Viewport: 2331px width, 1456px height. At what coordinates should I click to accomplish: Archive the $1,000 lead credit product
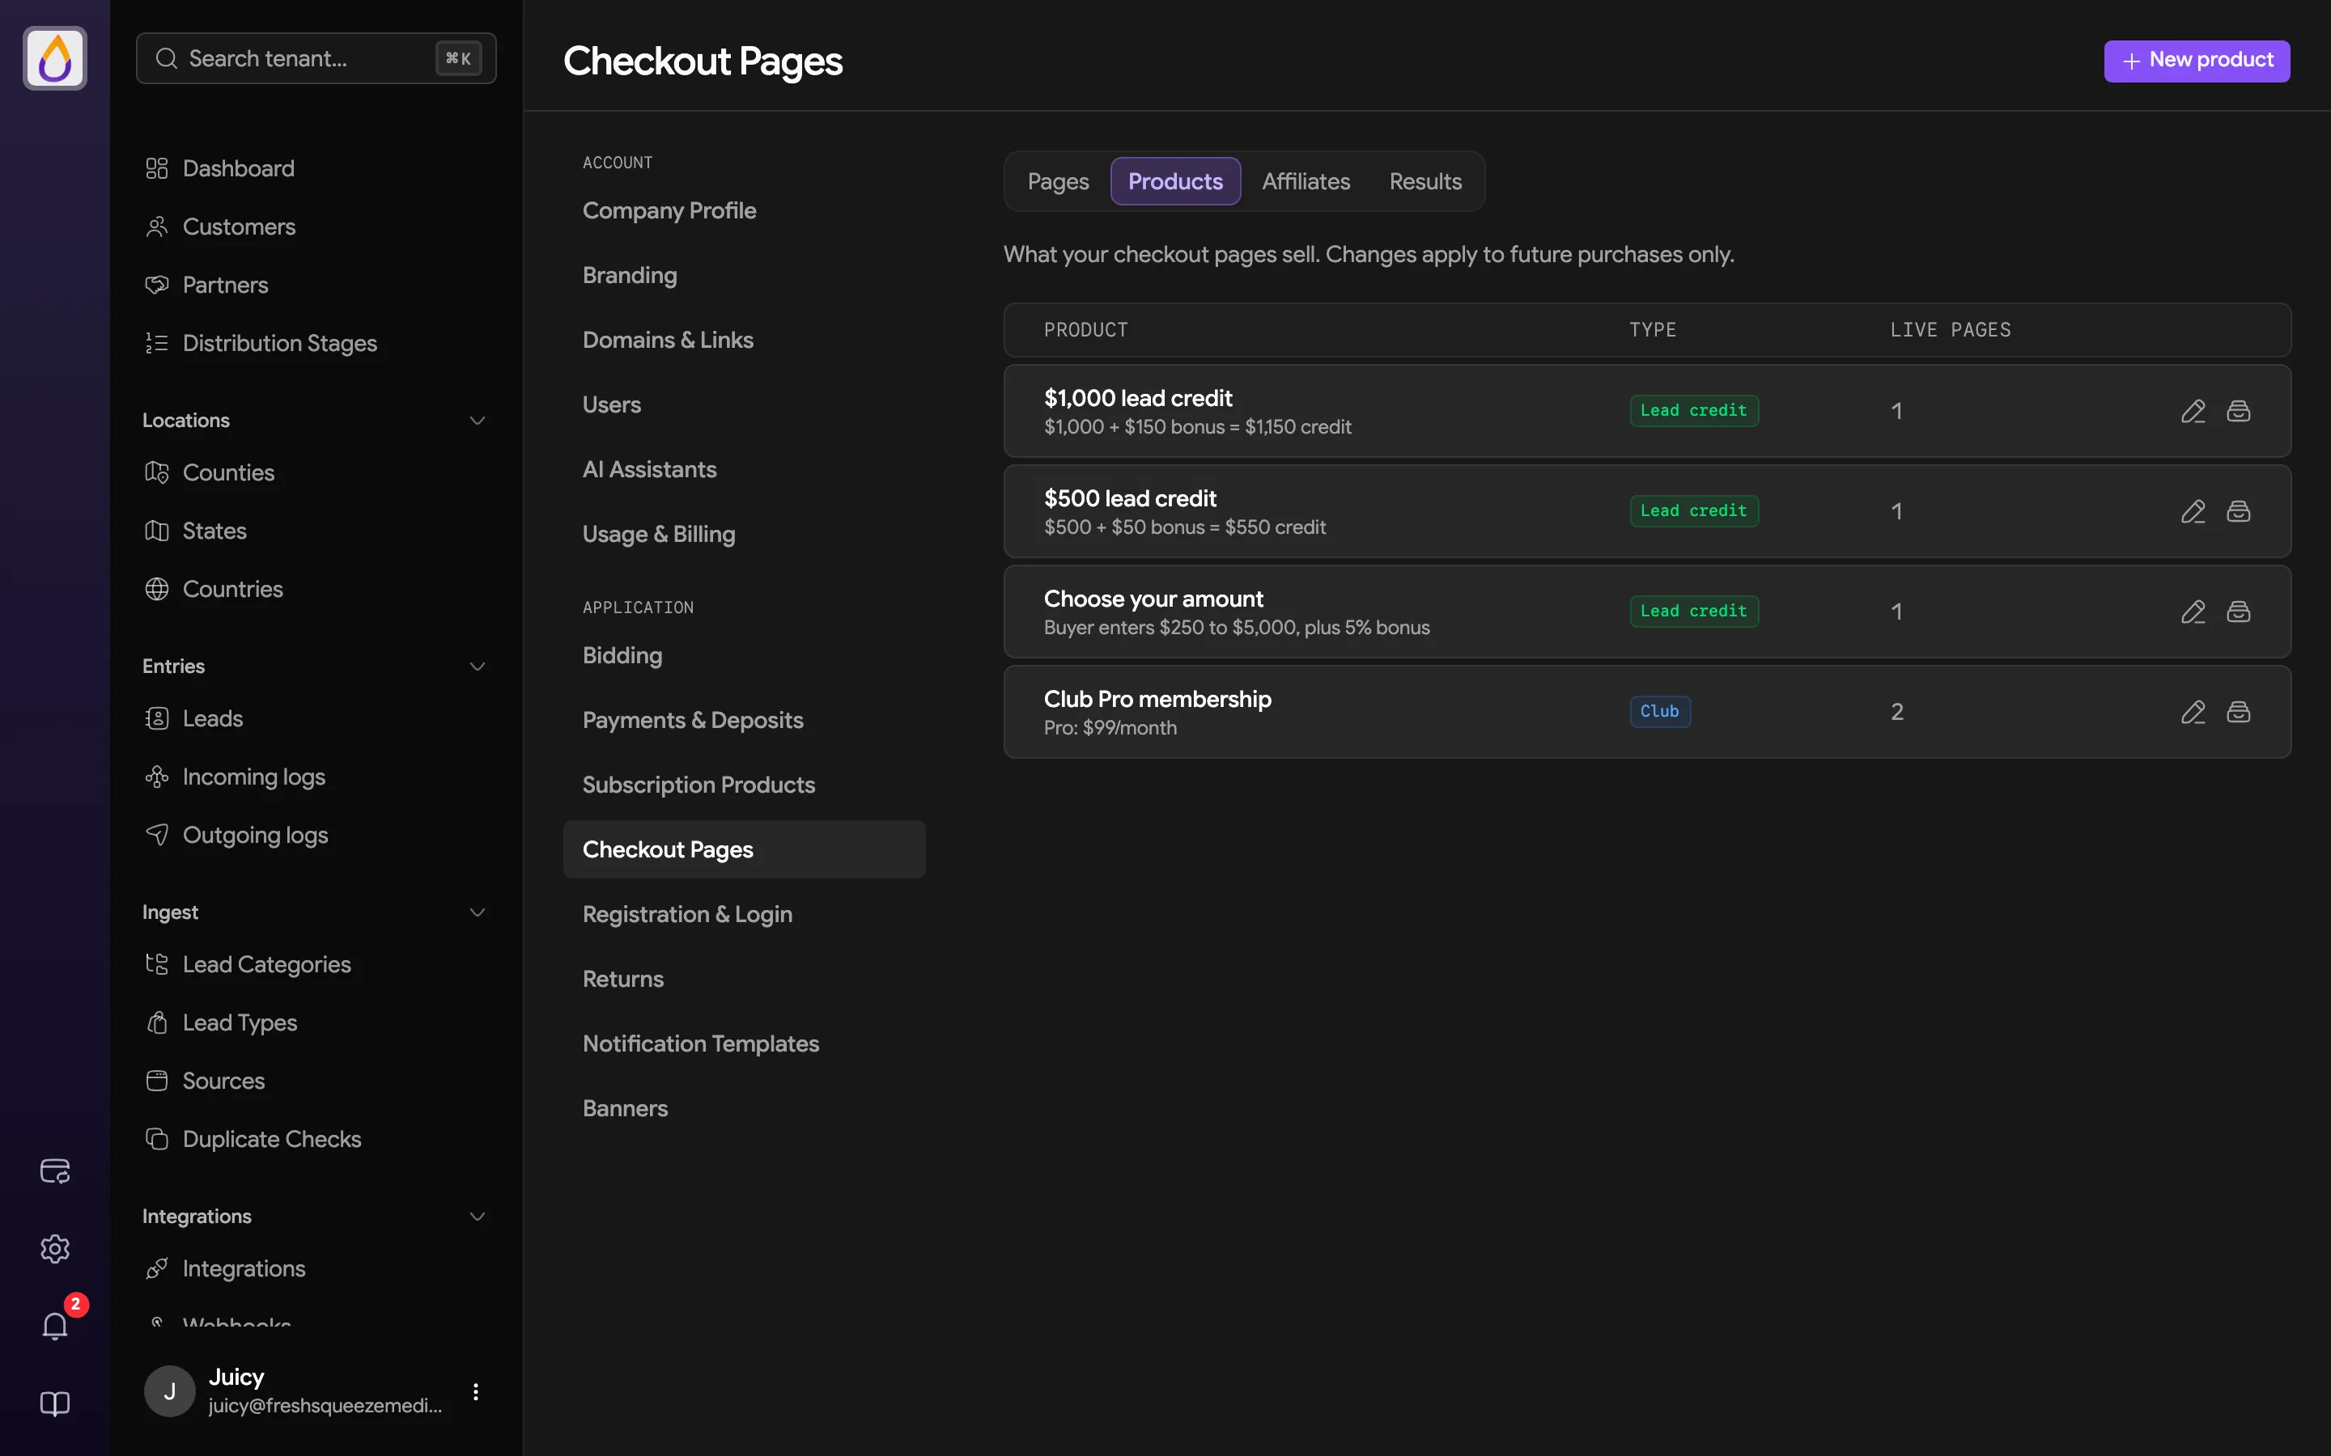click(2239, 411)
